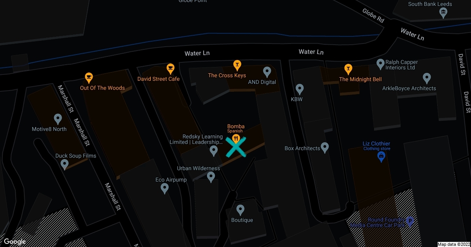Click Duck Soup Films location pin

coord(65,165)
